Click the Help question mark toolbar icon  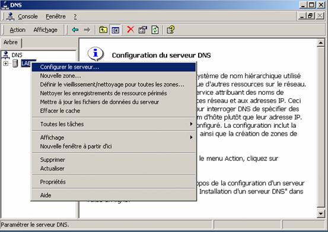point(171,30)
